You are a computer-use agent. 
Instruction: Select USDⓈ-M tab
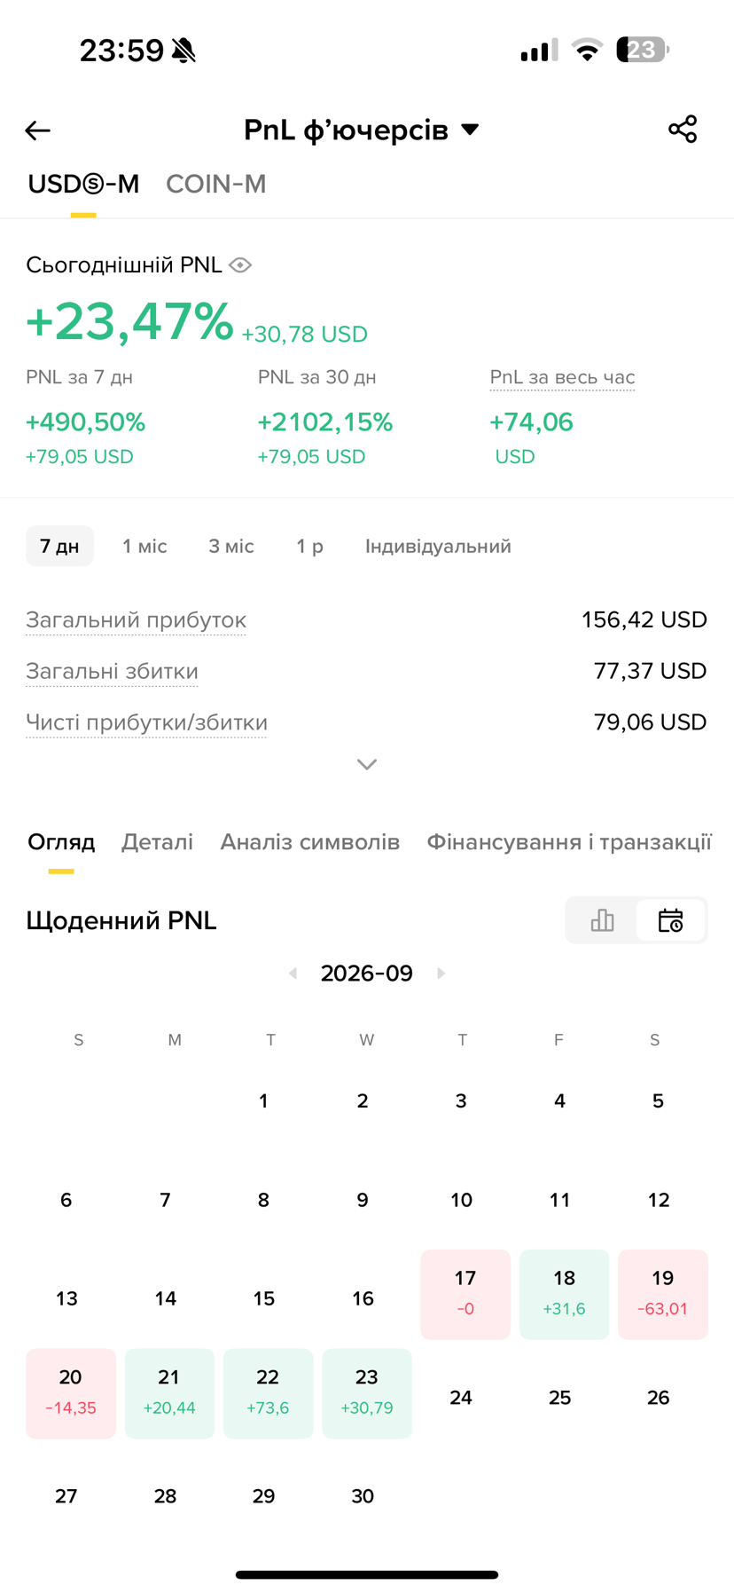pos(83,184)
